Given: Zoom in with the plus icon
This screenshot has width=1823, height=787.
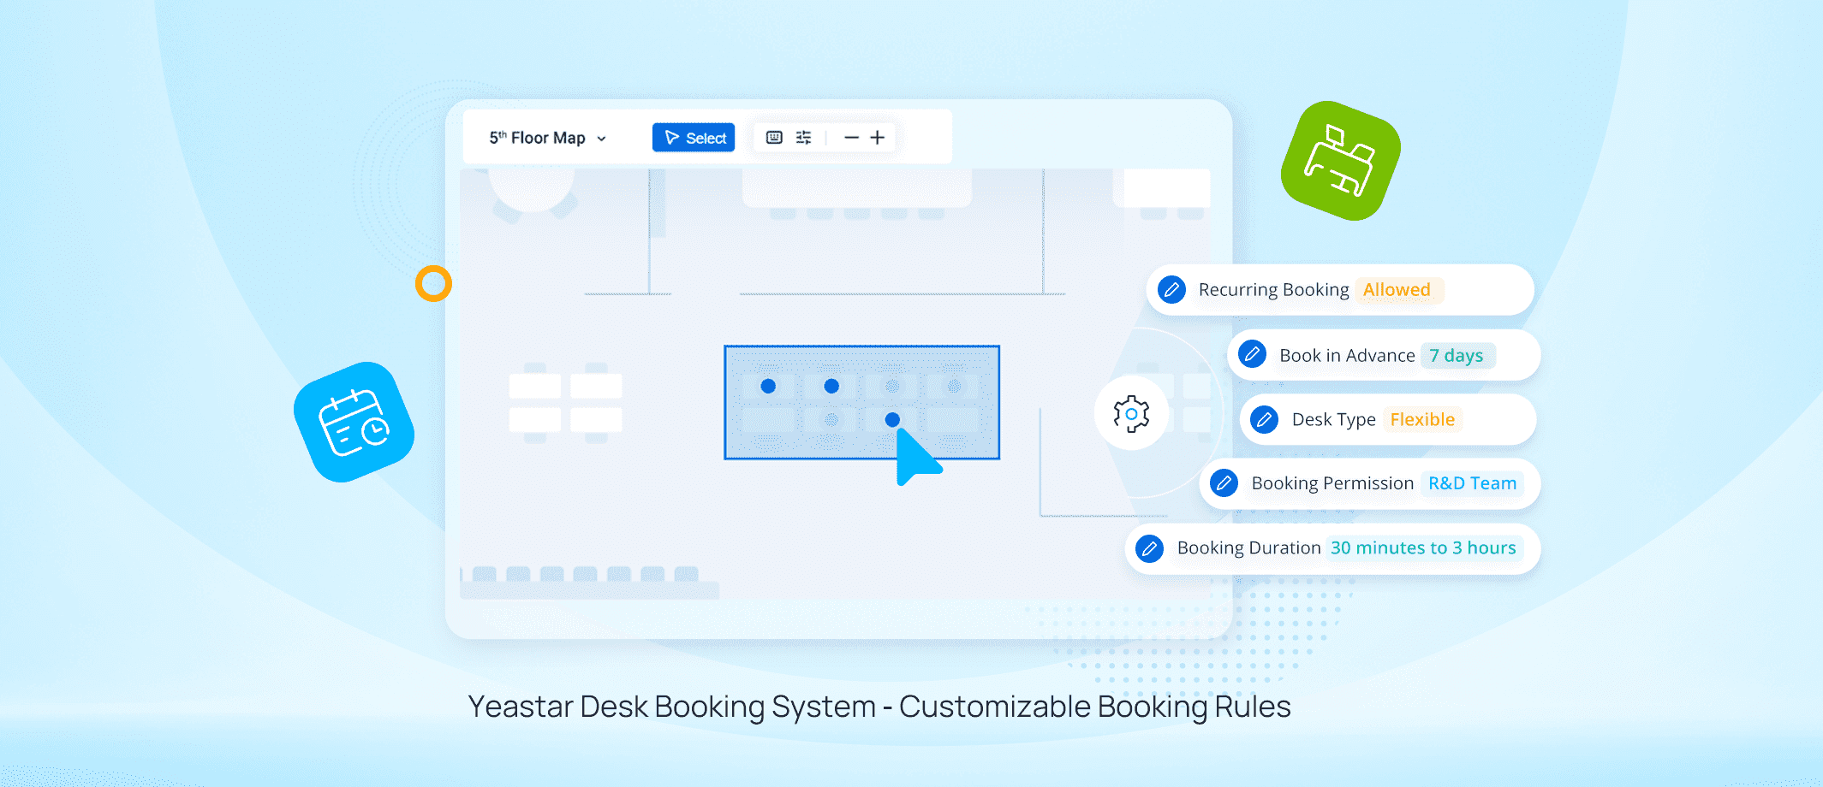Looking at the screenshot, I should point(878,138).
